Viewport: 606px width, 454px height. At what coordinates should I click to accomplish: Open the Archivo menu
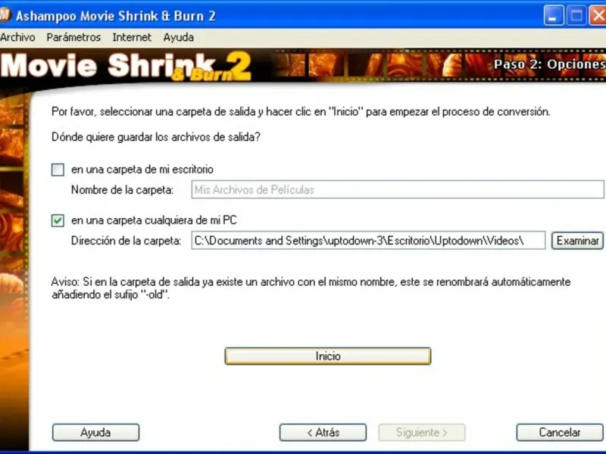tap(17, 37)
